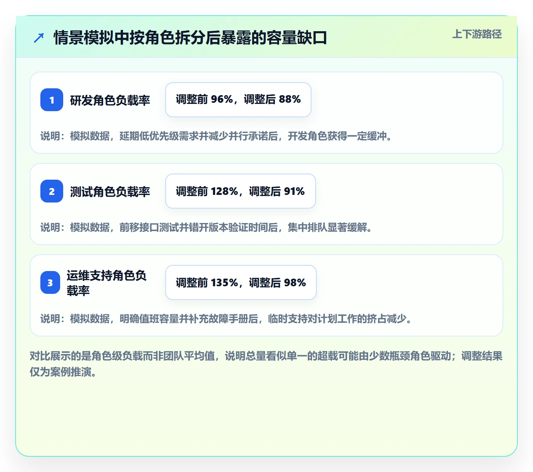Screen dimensions: 533x472
Task: Click the note about 明确值班容量并补充故障手册
Action: (227, 319)
